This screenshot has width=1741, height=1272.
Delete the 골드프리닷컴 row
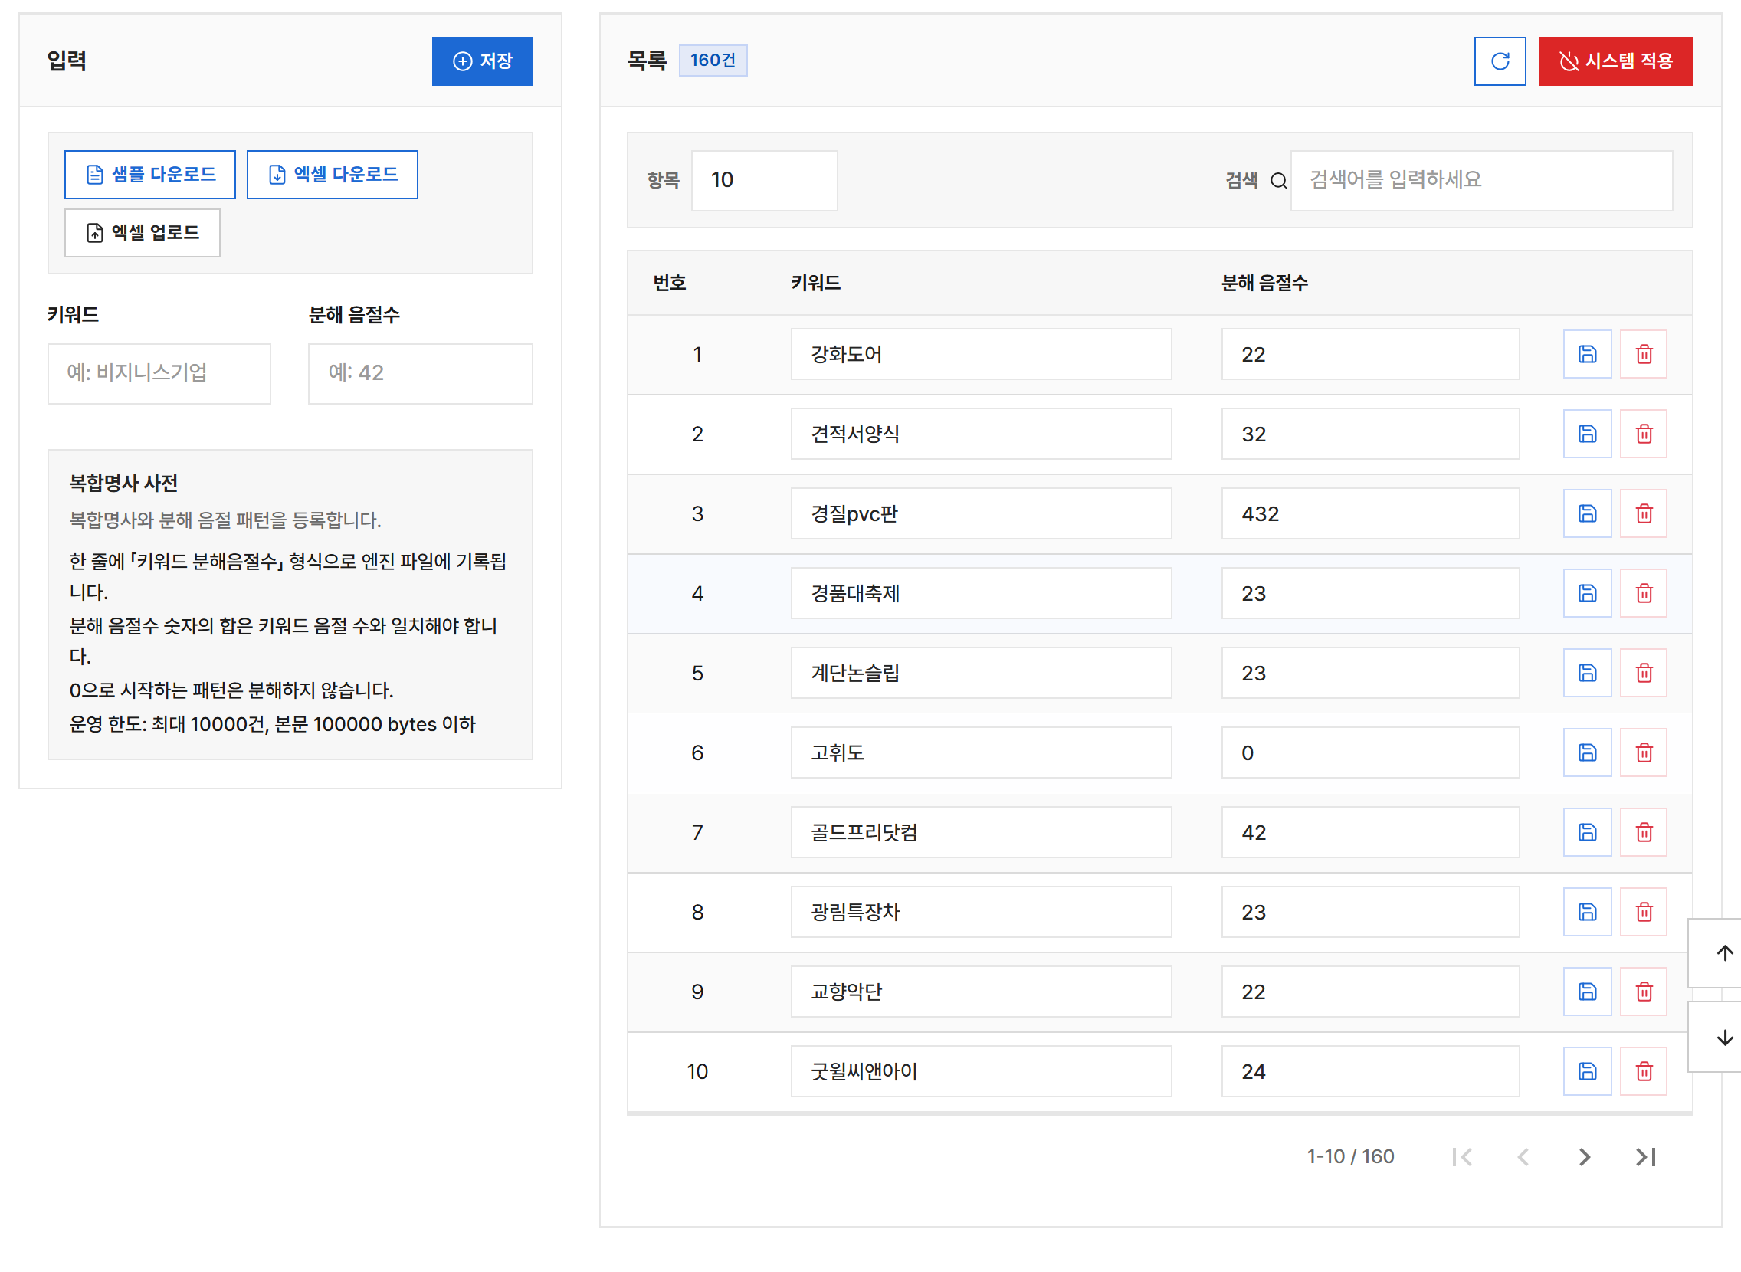(x=1643, y=832)
